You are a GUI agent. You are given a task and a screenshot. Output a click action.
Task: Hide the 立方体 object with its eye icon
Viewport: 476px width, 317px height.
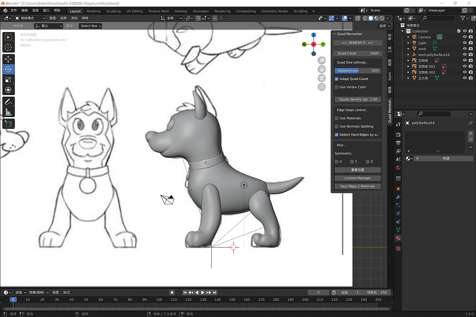click(x=464, y=78)
